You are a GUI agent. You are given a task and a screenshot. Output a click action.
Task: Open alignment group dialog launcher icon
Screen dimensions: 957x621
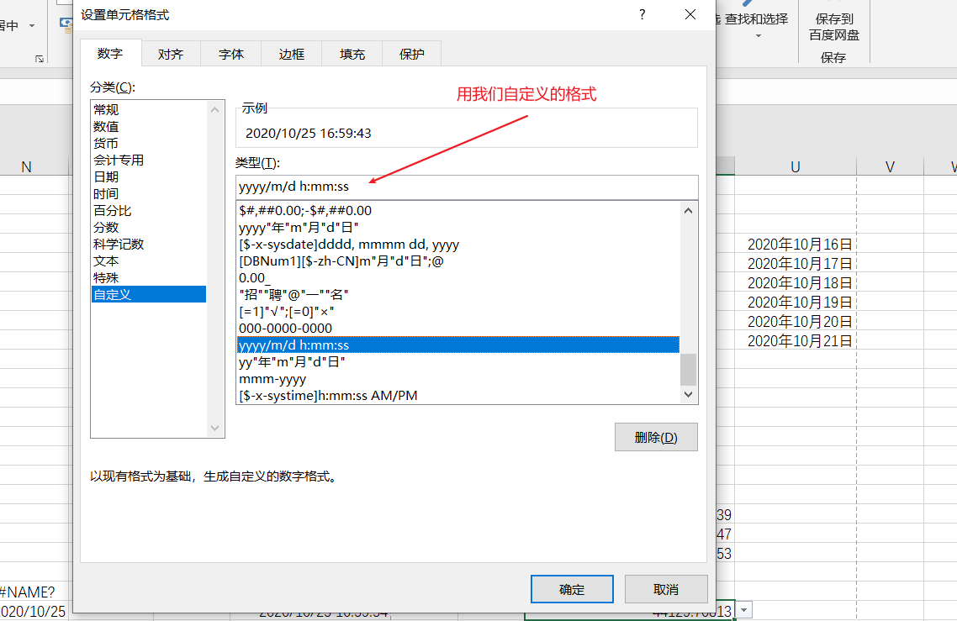pyautogui.click(x=39, y=59)
